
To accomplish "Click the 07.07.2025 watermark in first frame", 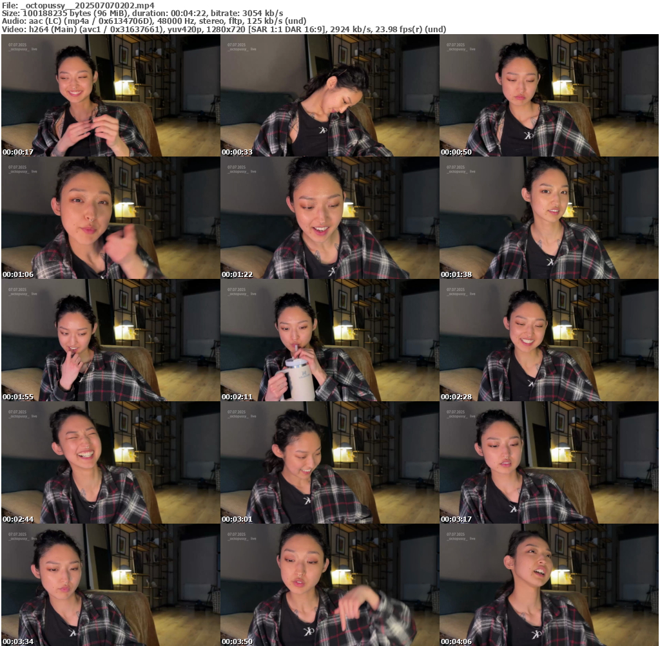I will pos(17,45).
